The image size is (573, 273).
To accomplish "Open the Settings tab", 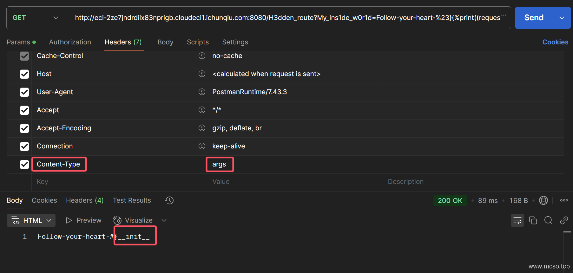I will pyautogui.click(x=235, y=42).
